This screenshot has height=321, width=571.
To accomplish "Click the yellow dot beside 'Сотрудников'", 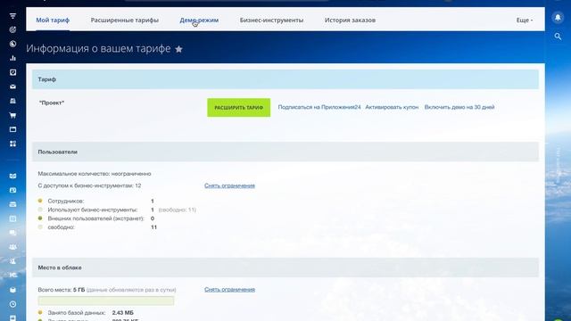I will tap(40, 201).
